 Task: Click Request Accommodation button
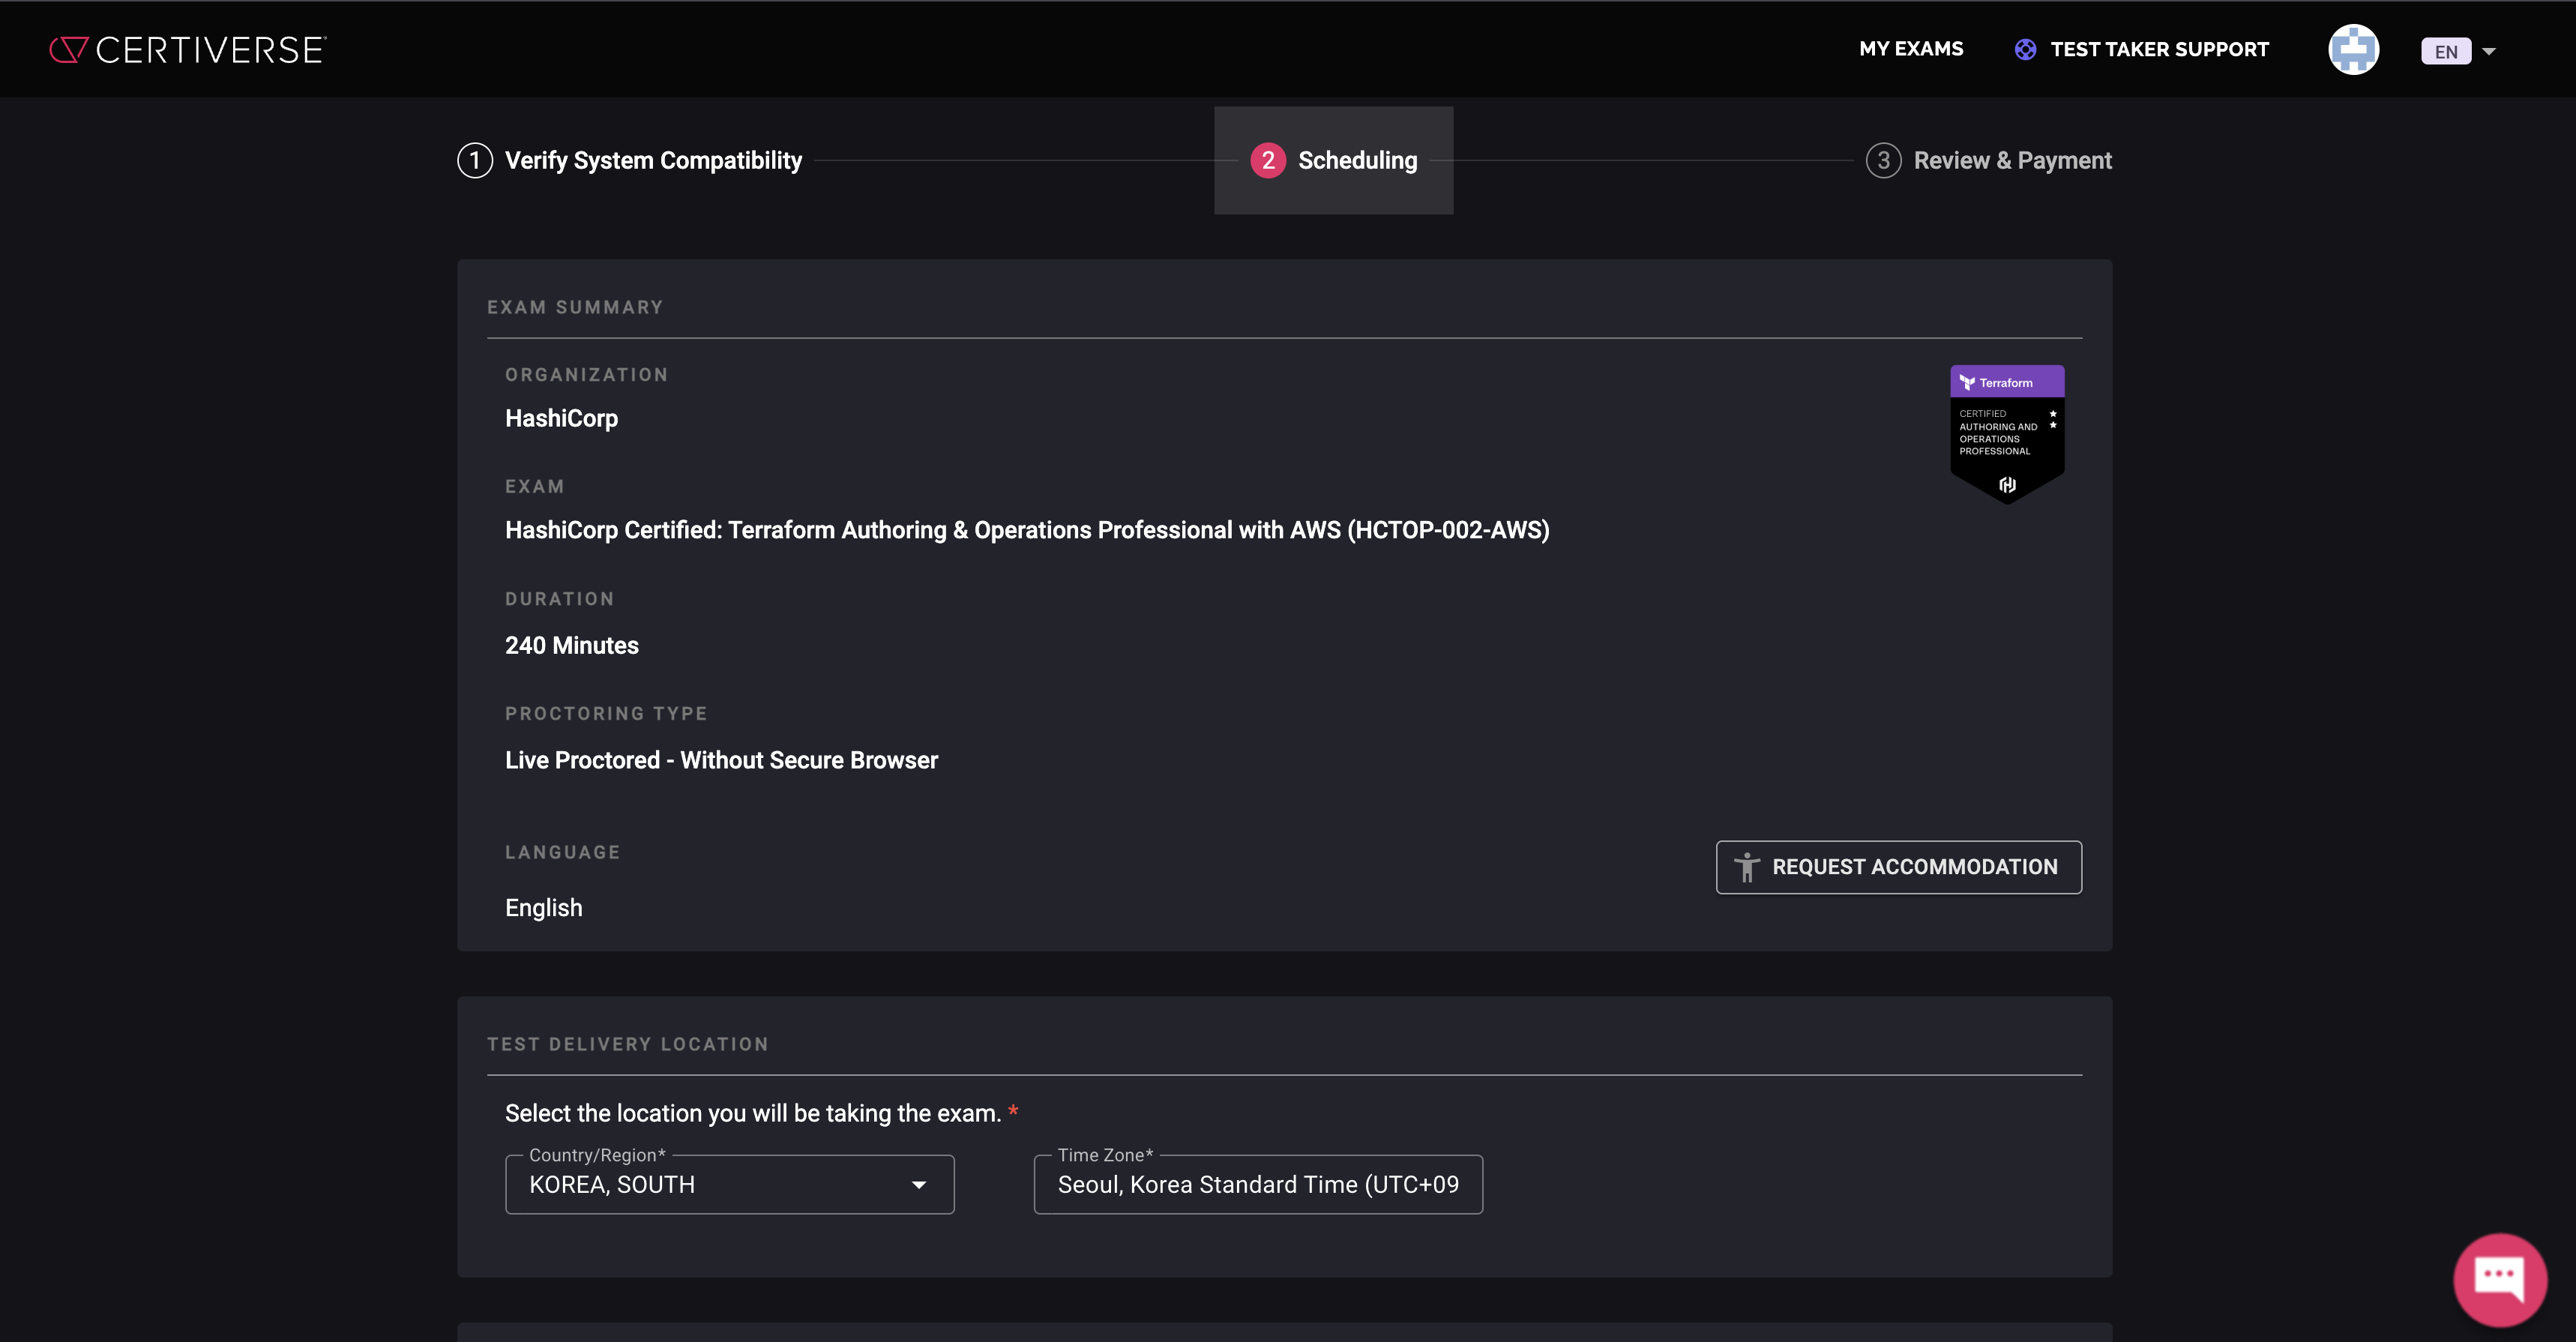coord(1898,867)
